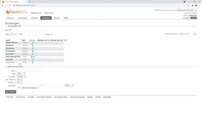This screenshot has width=202, height=113.
Task: Open the Auto delete dropdown
Action: [20, 79]
